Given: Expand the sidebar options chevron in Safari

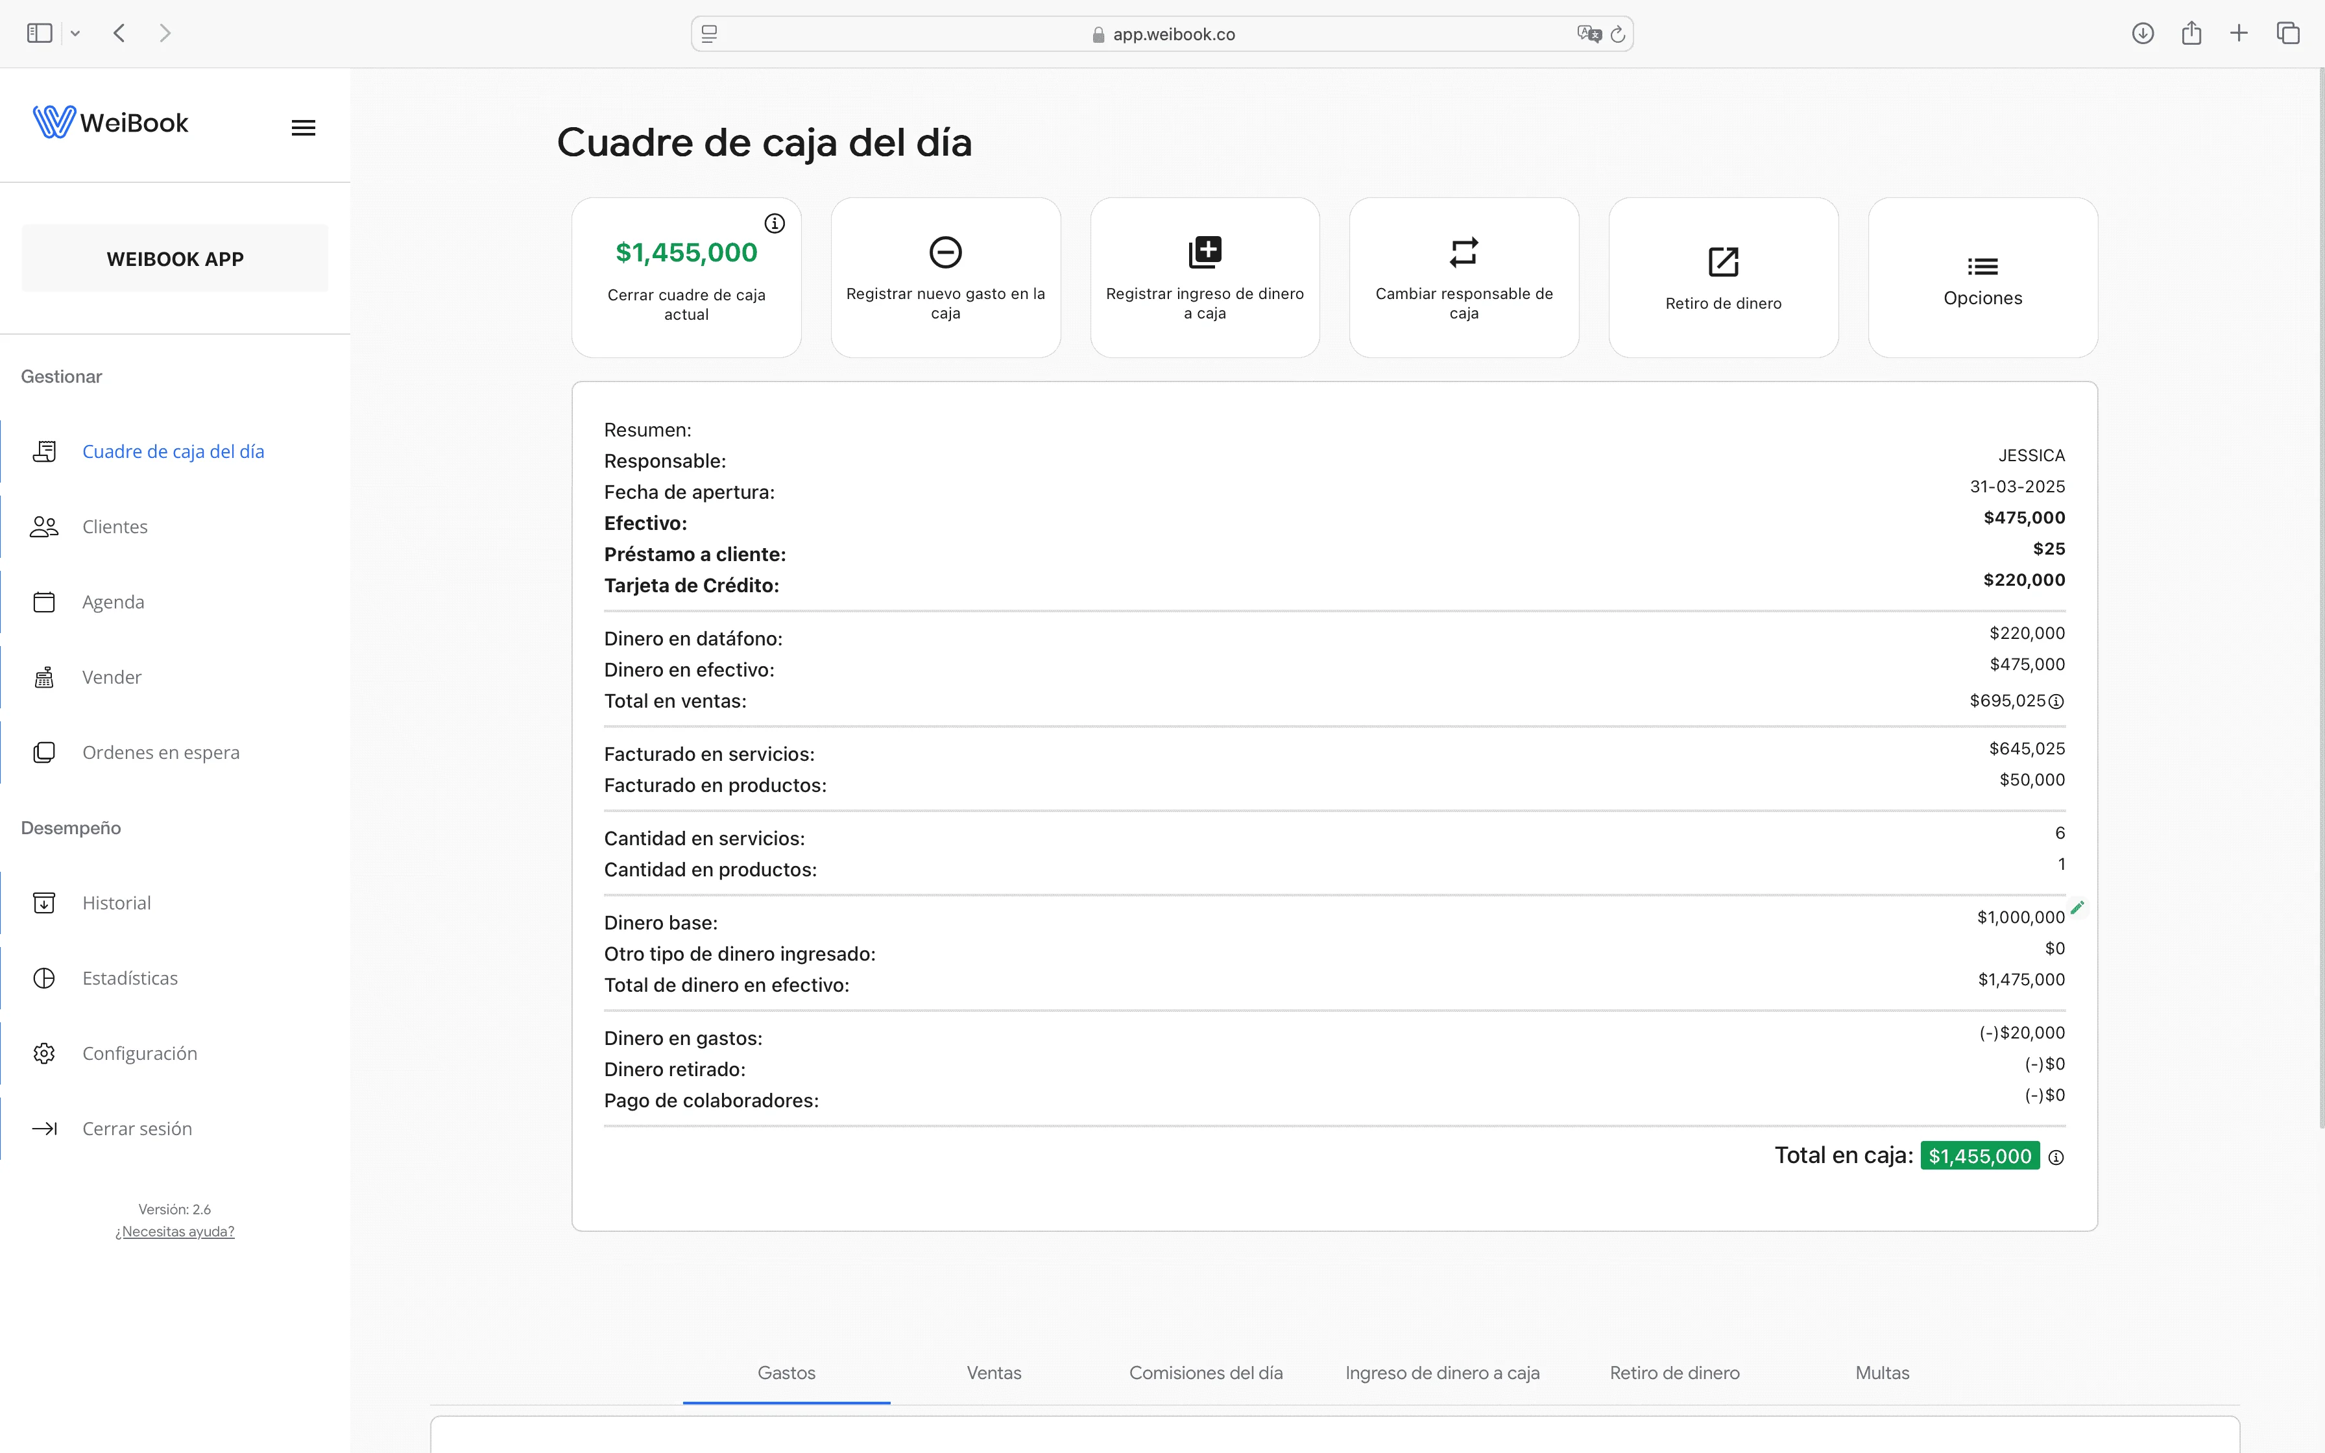Looking at the screenshot, I should click(76, 32).
